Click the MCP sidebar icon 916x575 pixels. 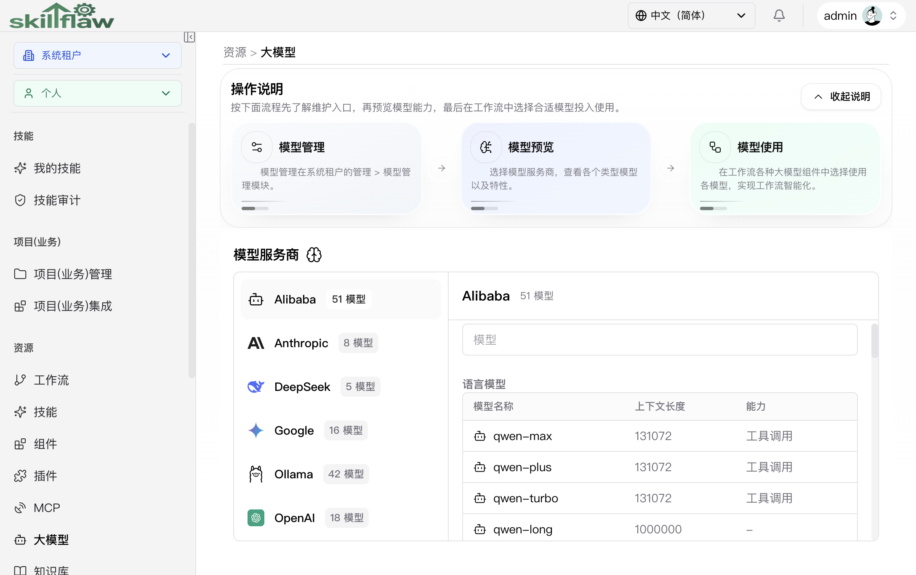click(20, 508)
